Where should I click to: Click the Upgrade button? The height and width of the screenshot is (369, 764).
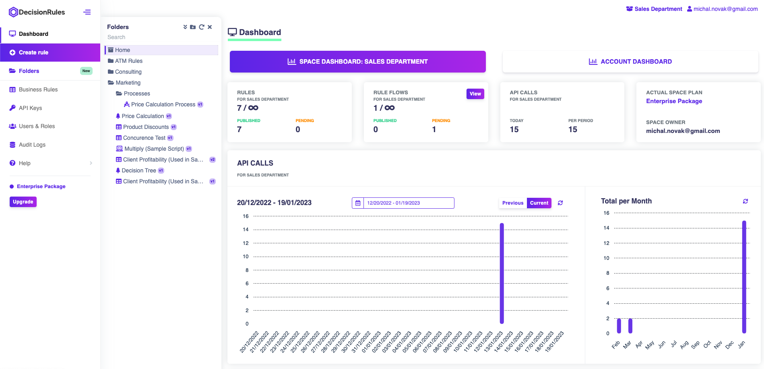click(23, 202)
